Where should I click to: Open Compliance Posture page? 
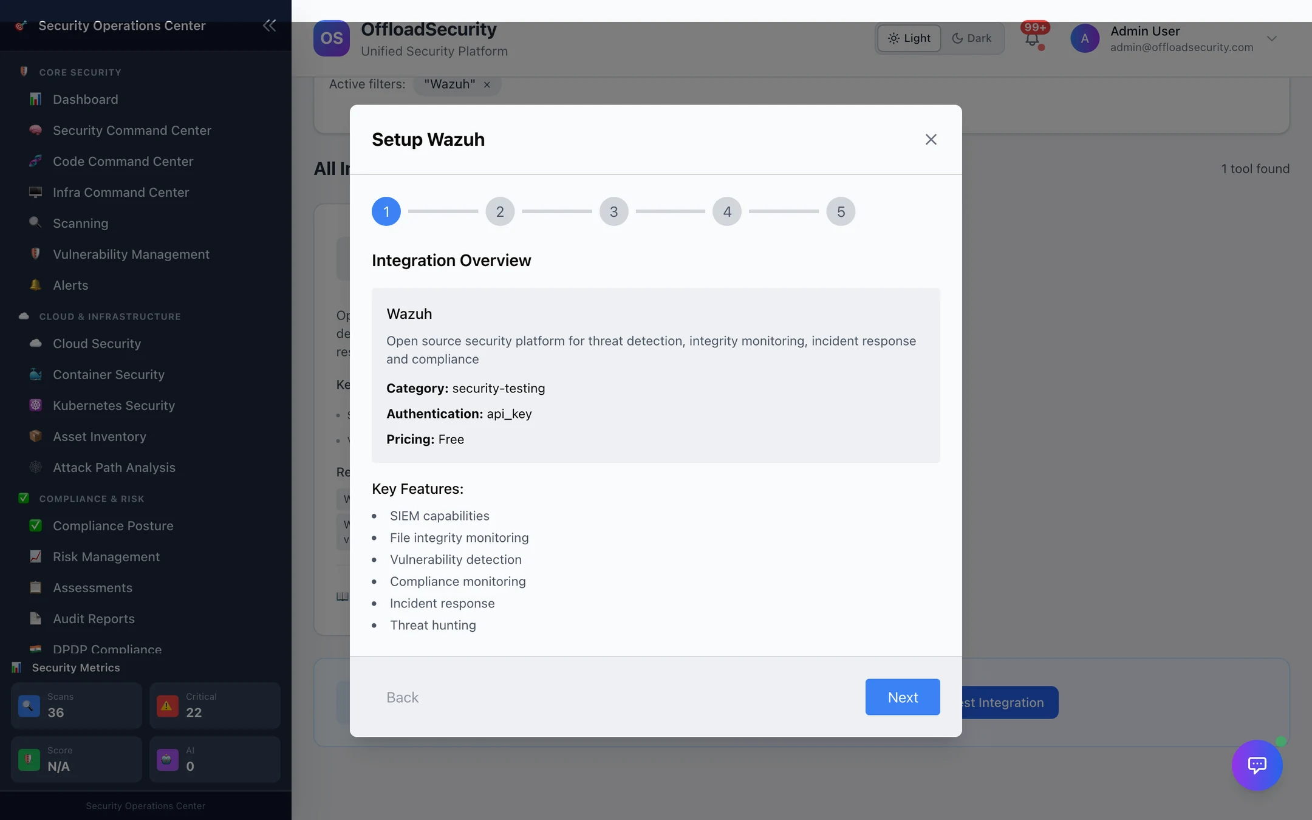click(113, 525)
